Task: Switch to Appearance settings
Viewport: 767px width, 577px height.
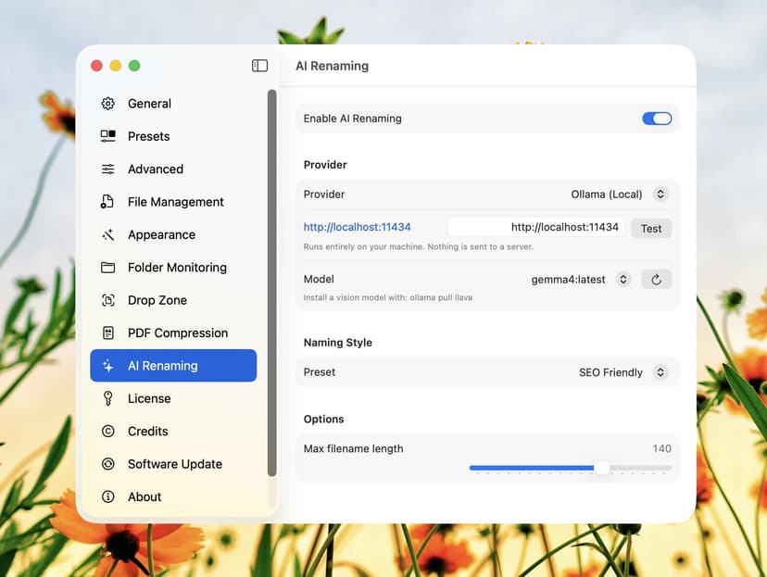Action: pyautogui.click(x=173, y=234)
